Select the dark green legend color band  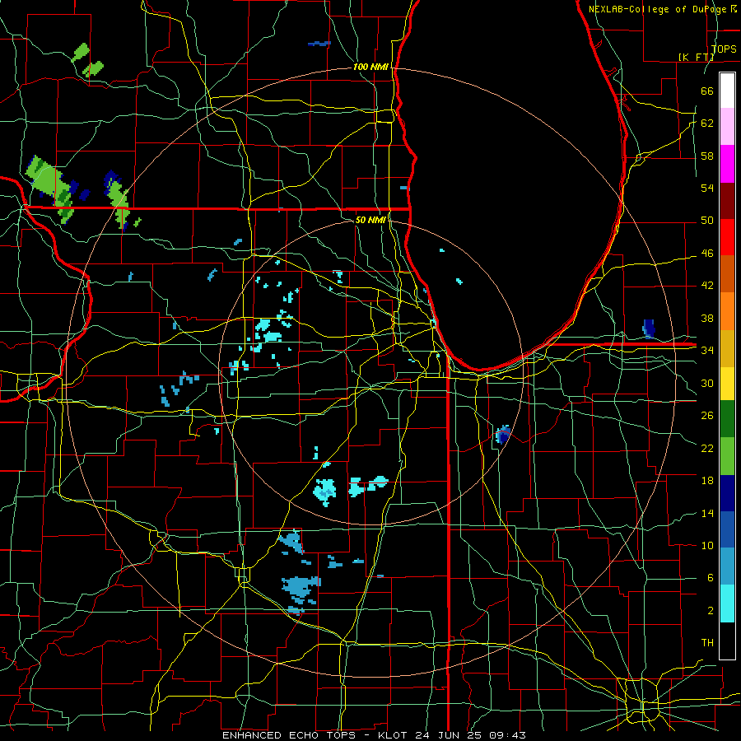pyautogui.click(x=727, y=419)
